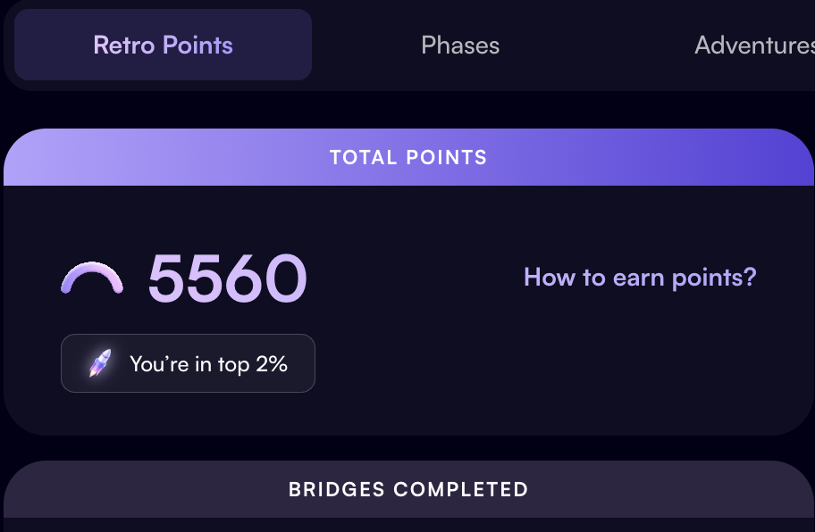Switch to the Retro Points tab

pos(163,45)
